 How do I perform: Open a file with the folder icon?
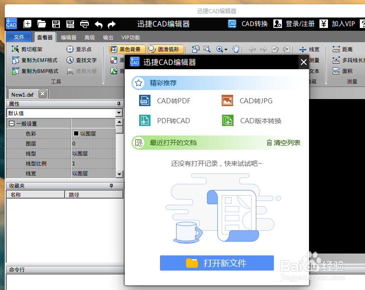click(x=42, y=24)
